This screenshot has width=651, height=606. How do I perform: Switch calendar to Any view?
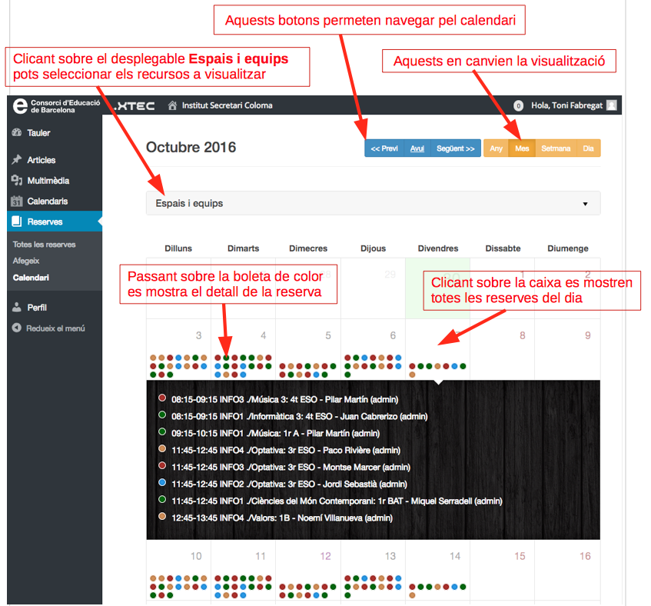click(496, 148)
